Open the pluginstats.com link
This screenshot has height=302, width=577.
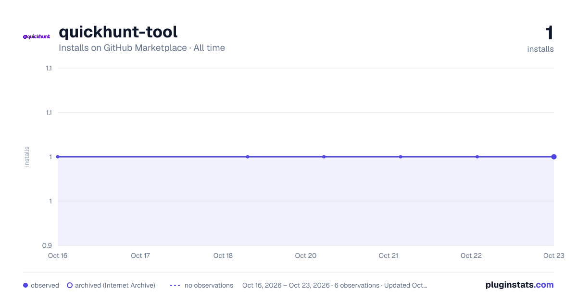[x=519, y=285]
